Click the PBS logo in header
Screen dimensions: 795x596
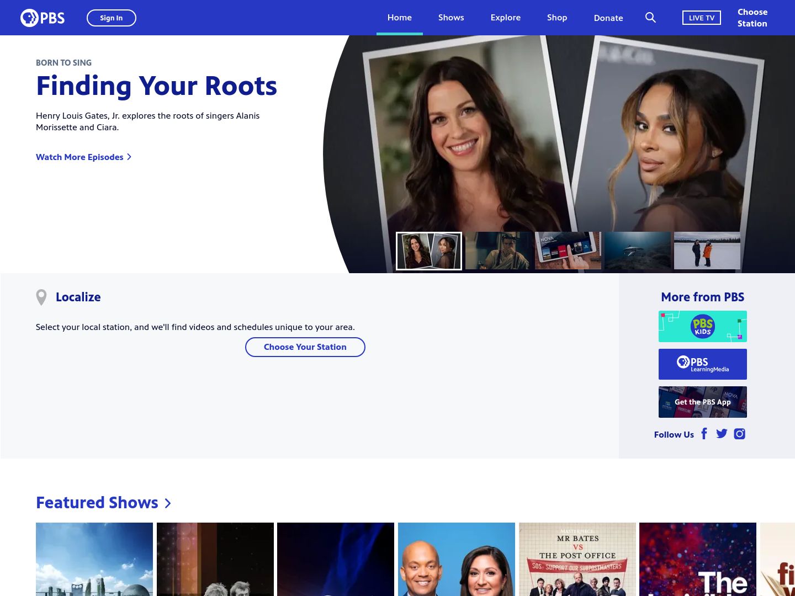click(x=43, y=18)
